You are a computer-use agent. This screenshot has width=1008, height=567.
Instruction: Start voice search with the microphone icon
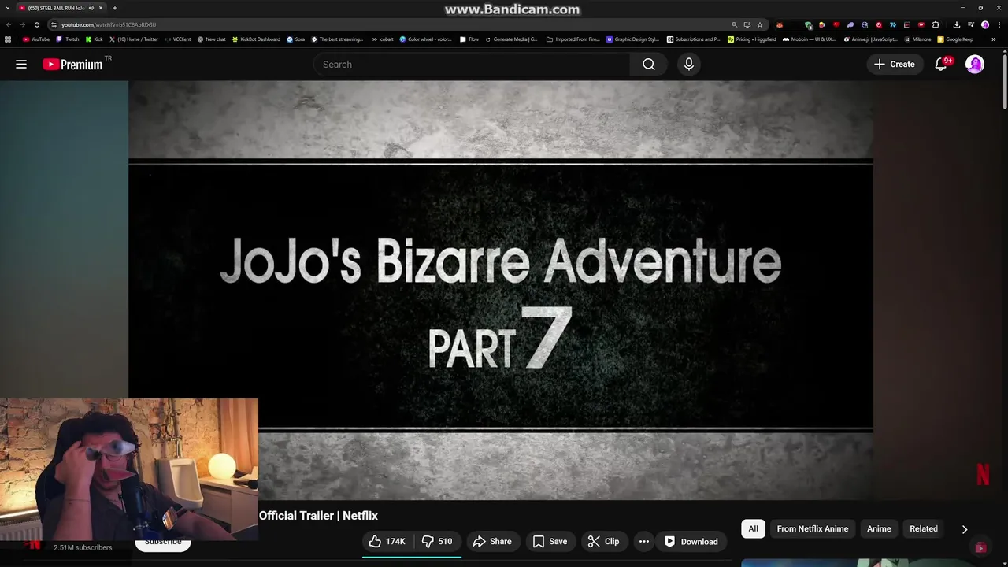(689, 65)
